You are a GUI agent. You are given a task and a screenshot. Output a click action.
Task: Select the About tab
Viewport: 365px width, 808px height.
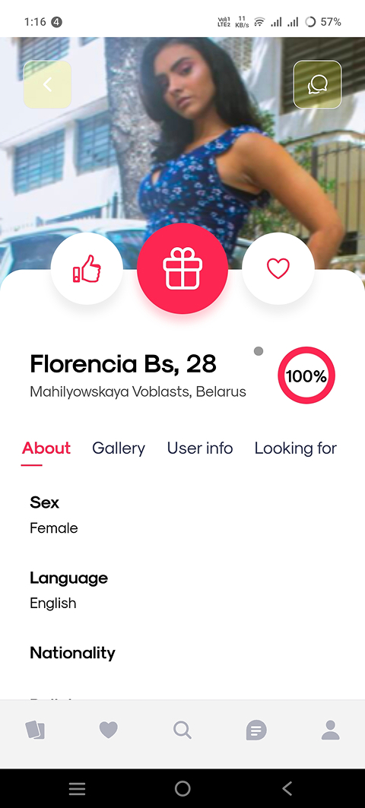point(46,448)
